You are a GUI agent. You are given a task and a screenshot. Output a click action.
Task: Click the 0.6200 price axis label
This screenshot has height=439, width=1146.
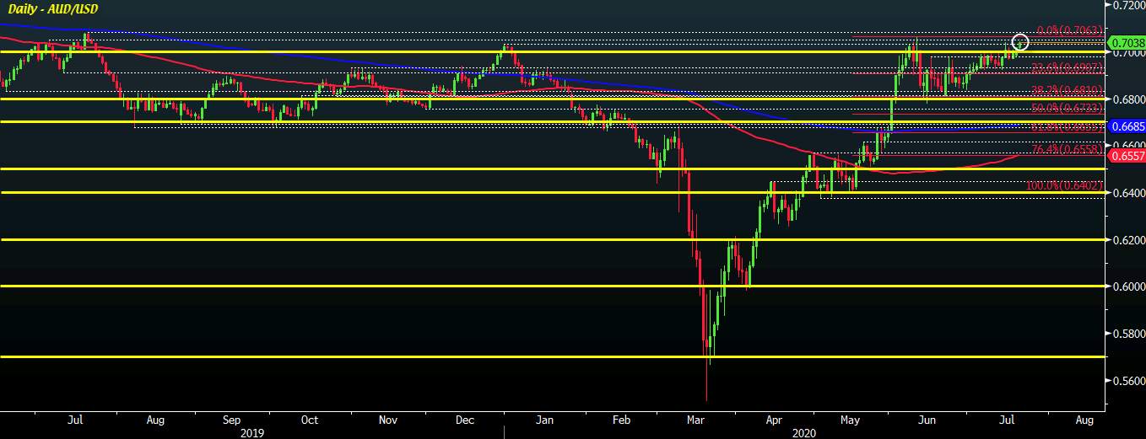point(1128,239)
